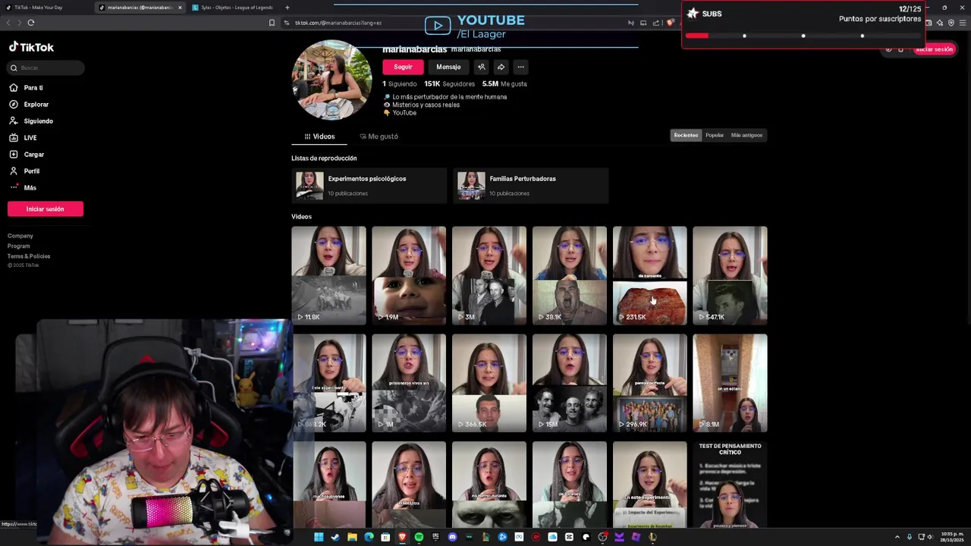The height and width of the screenshot is (546, 971).
Task: Click the Buscar search field
Action: point(46,68)
